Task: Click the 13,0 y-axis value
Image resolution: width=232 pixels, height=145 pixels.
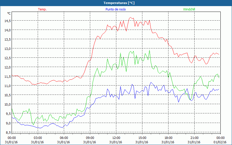Action: pos(8,49)
